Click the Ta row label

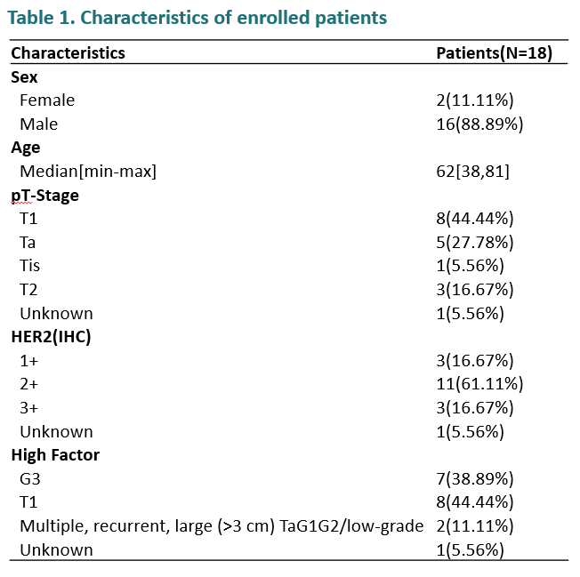click(x=29, y=242)
